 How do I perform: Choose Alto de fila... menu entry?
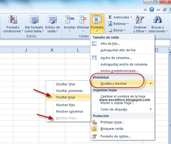(x=122, y=44)
